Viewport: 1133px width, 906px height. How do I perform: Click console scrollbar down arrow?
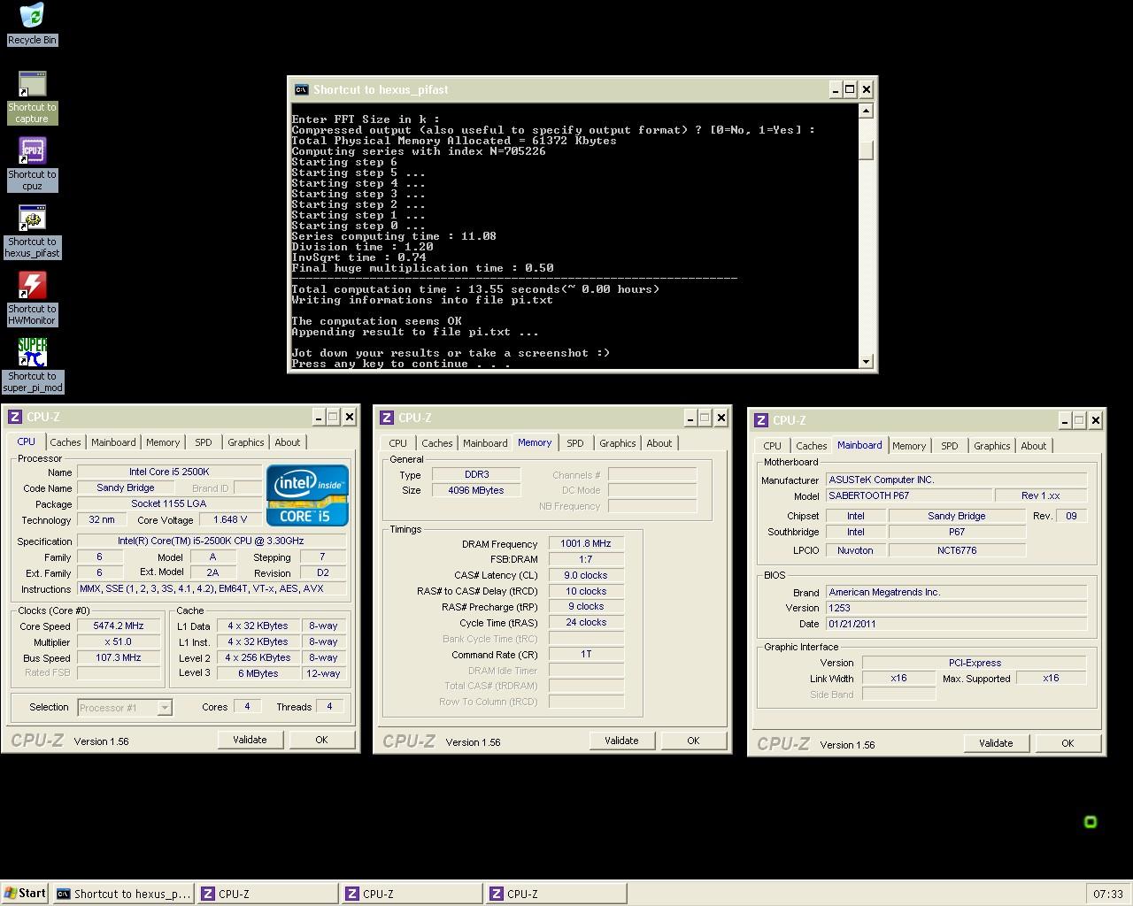[867, 361]
